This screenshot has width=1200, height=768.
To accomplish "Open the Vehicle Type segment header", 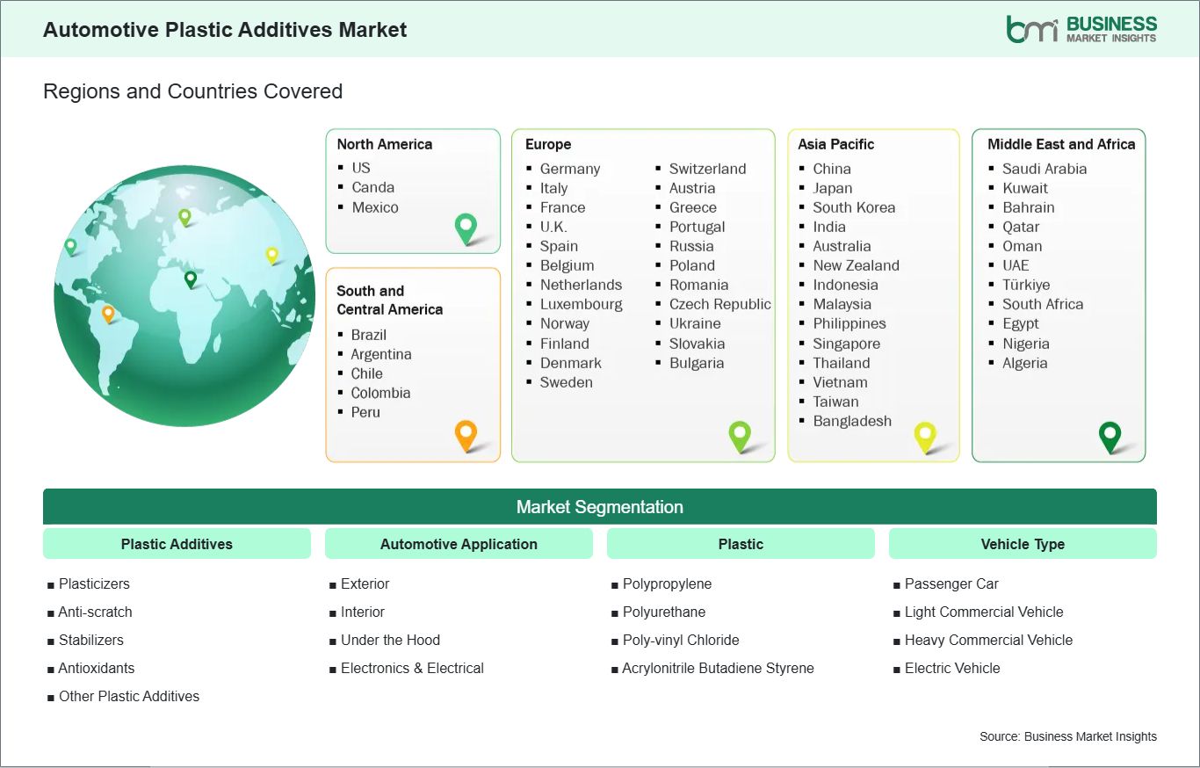I will click(x=1023, y=544).
